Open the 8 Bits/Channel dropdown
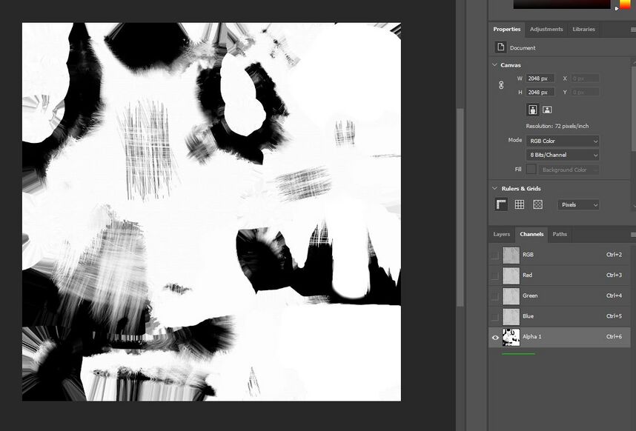Viewport: 636px width, 431px height. click(563, 155)
